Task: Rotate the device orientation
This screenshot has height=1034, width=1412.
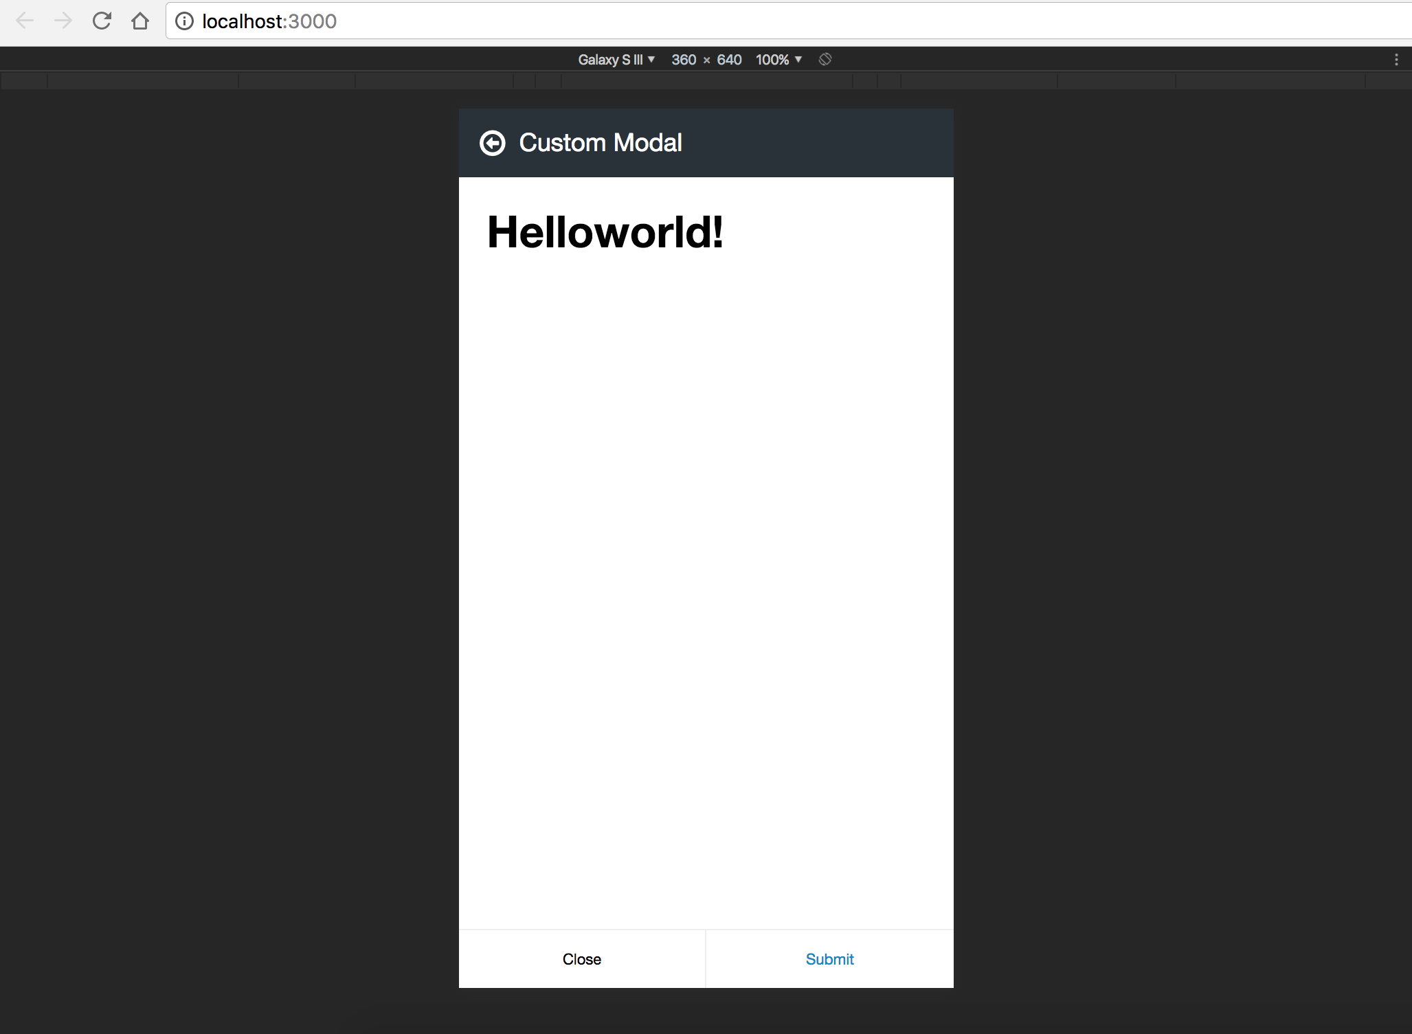Action: pyautogui.click(x=825, y=60)
